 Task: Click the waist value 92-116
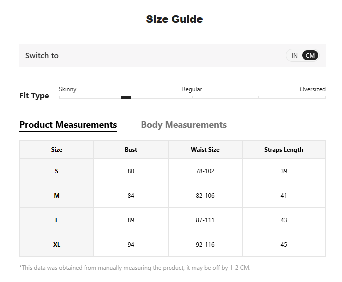pyautogui.click(x=205, y=245)
